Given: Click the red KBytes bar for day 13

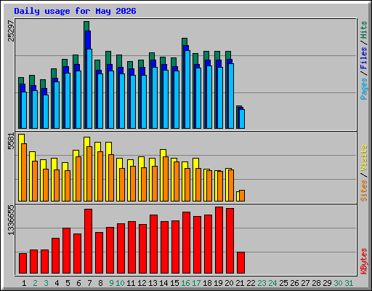Looking at the screenshot, I should tap(154, 244).
